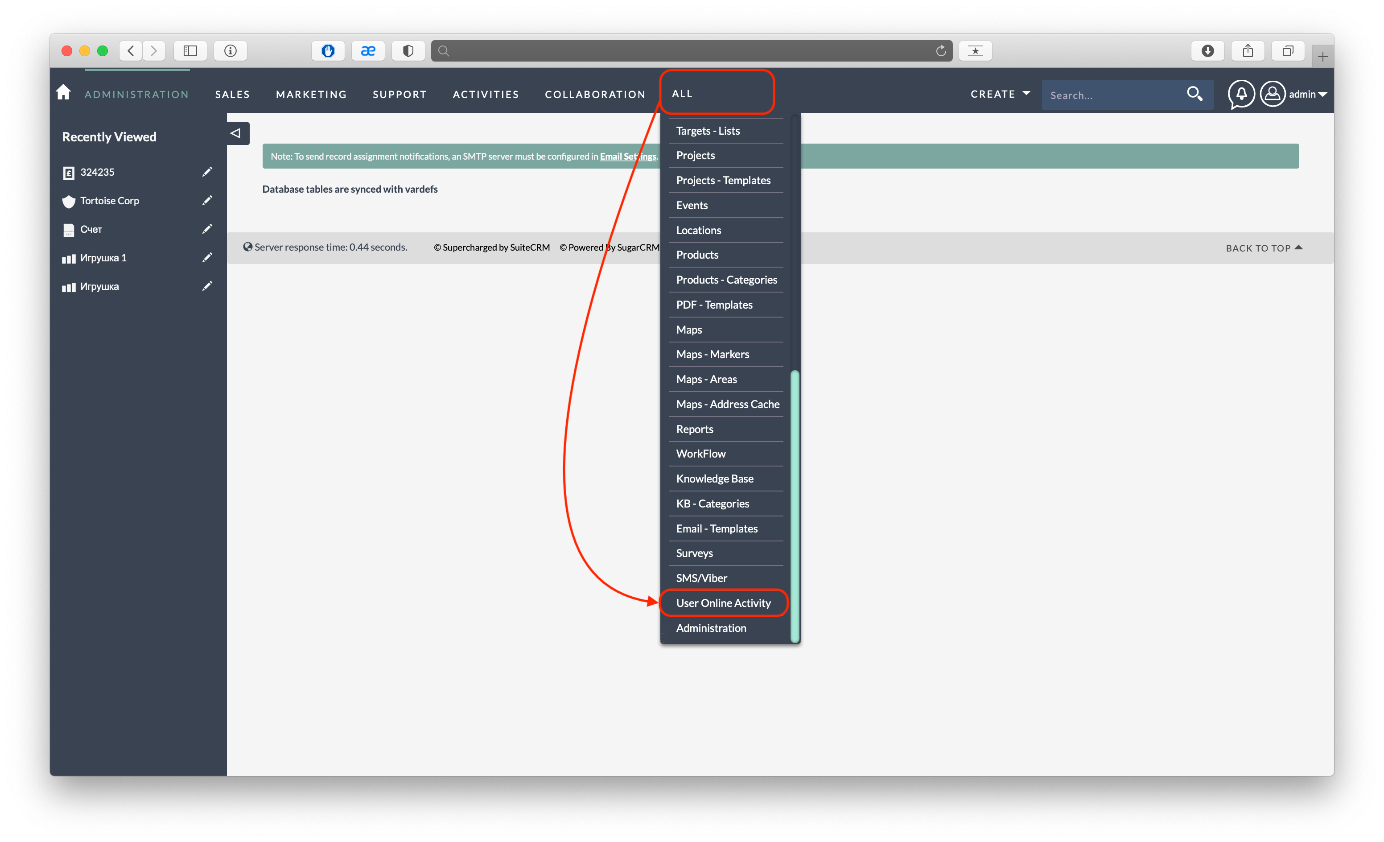Open the Tortoise Corp recent record
This screenshot has width=1384, height=842.
pos(110,201)
